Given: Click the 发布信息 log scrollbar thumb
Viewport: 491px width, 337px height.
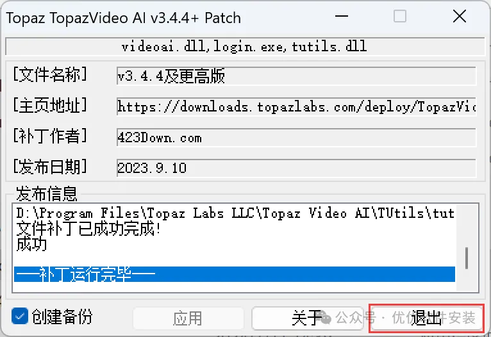Looking at the screenshot, I should 467,258.
